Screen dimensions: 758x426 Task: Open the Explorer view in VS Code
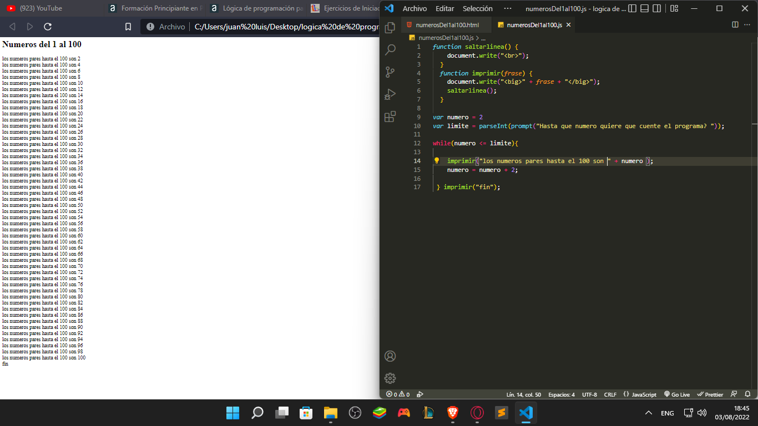(390, 27)
